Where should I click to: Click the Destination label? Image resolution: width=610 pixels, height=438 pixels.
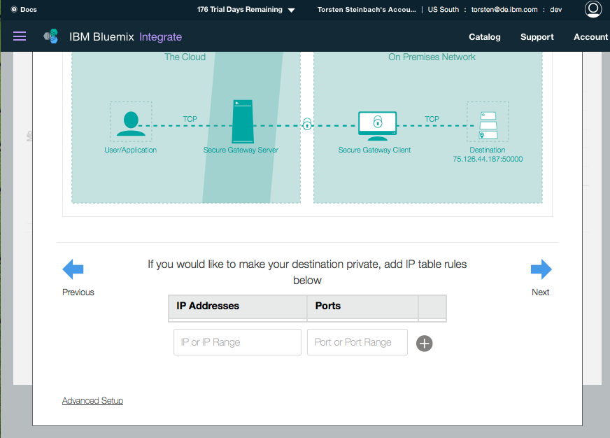[487, 150]
